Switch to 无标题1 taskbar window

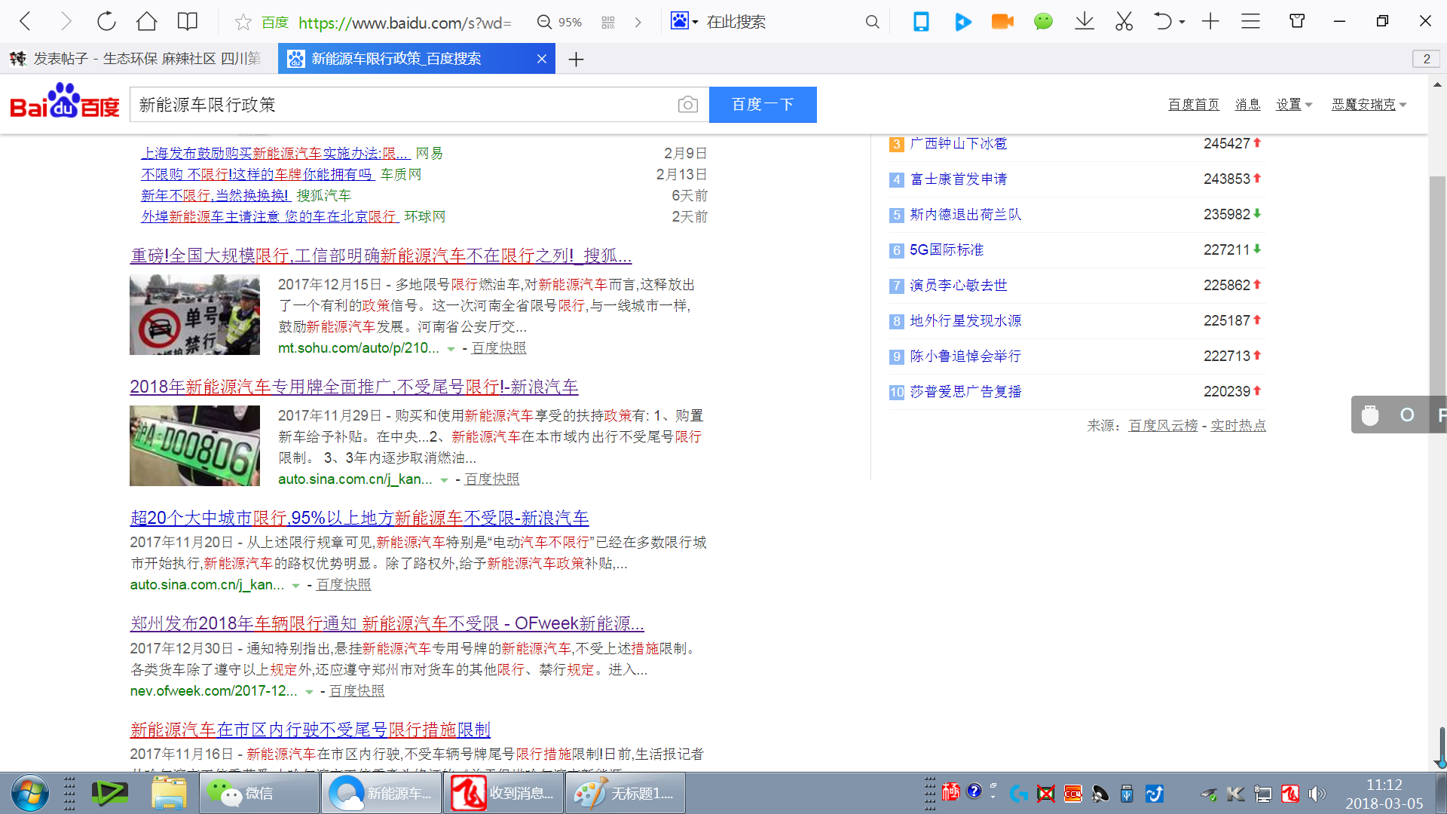coord(626,794)
